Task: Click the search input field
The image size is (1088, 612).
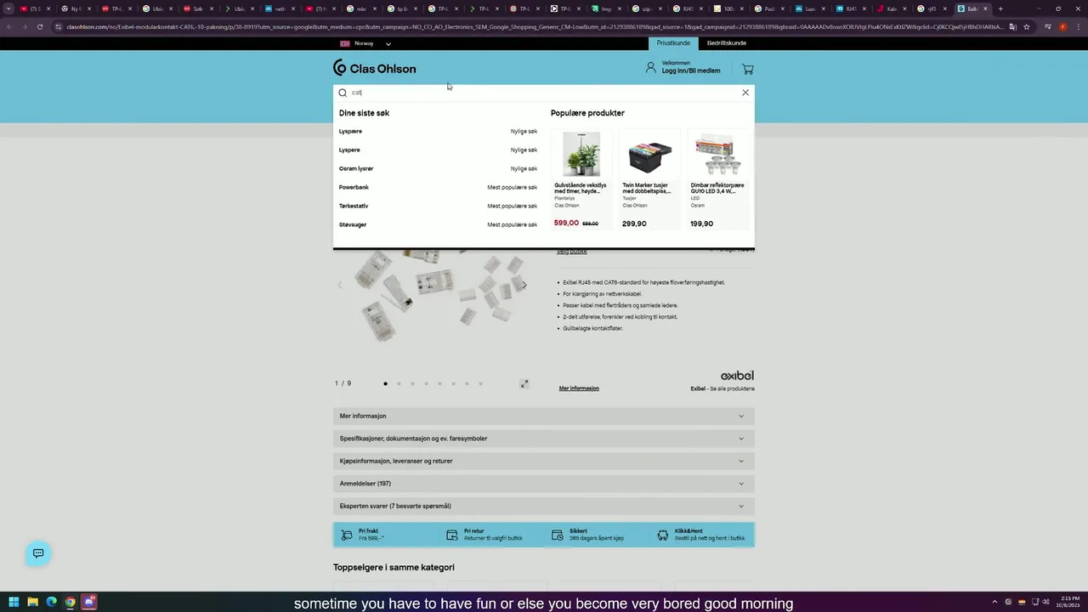Action: point(544,93)
